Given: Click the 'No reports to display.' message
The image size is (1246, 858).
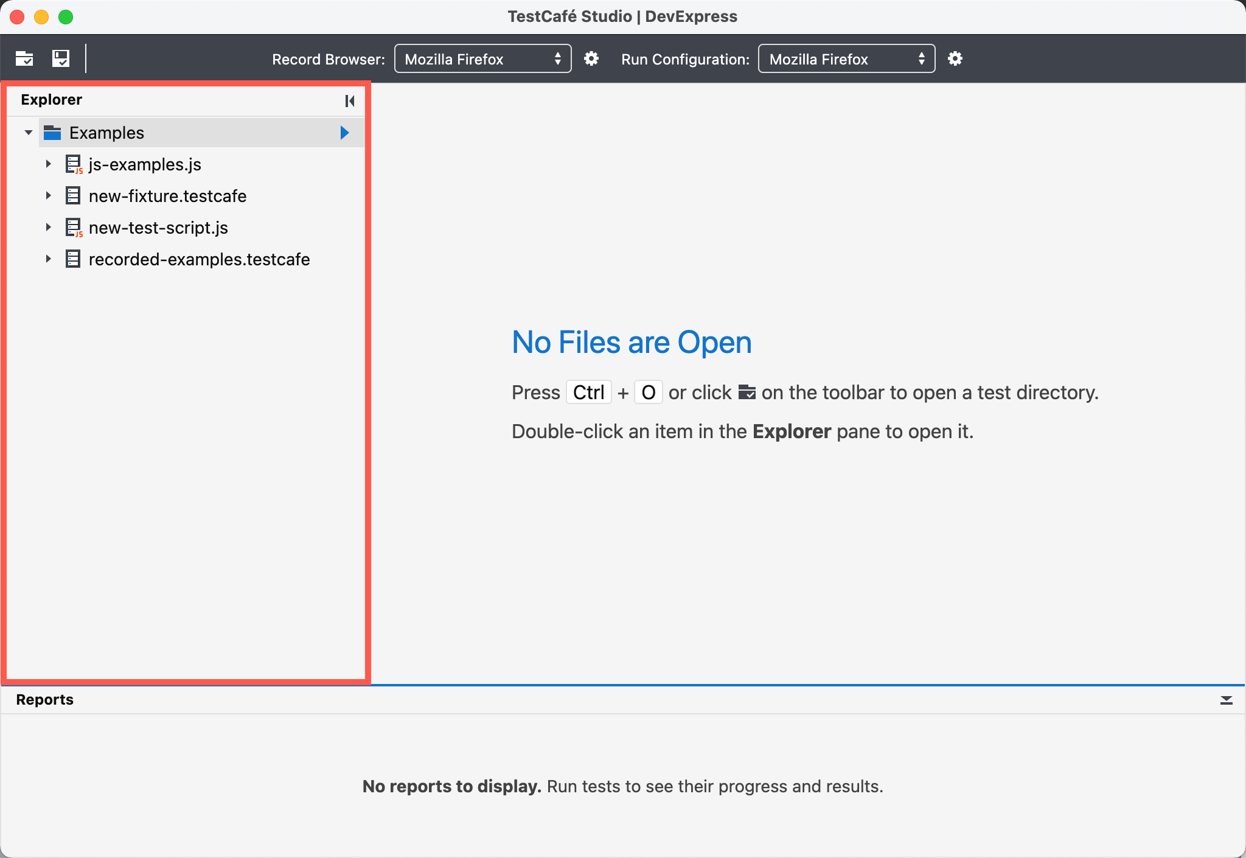Looking at the screenshot, I should 451,786.
